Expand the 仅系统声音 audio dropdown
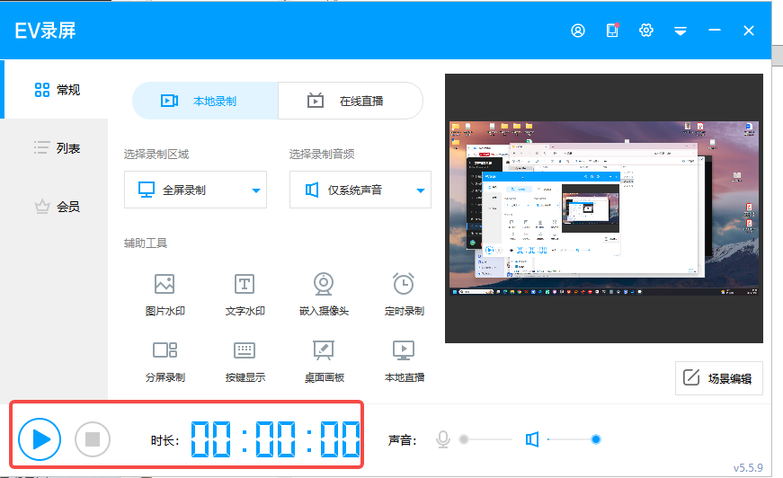The width and height of the screenshot is (783, 478). tap(360, 190)
